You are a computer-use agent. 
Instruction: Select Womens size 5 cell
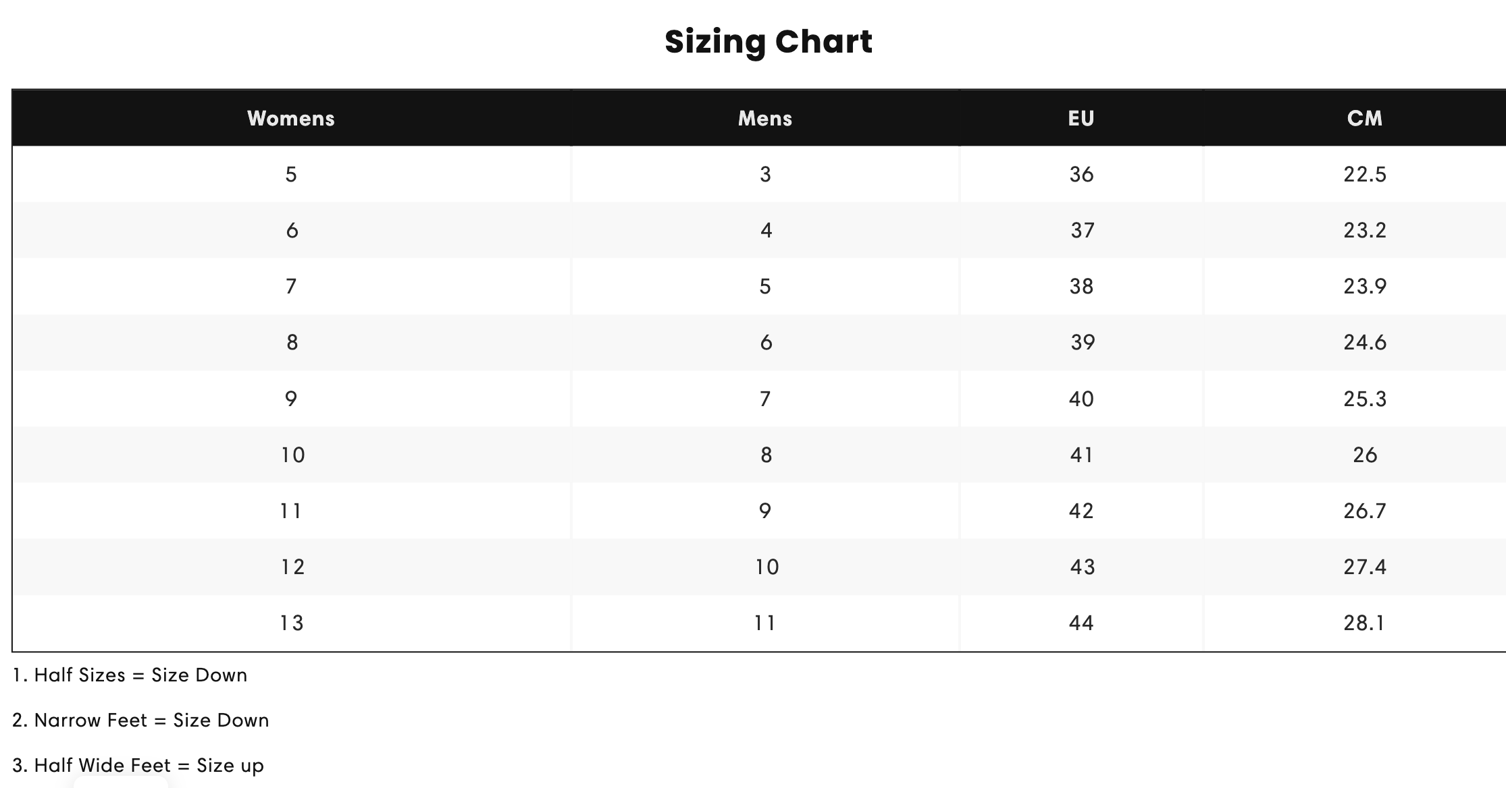(x=291, y=174)
